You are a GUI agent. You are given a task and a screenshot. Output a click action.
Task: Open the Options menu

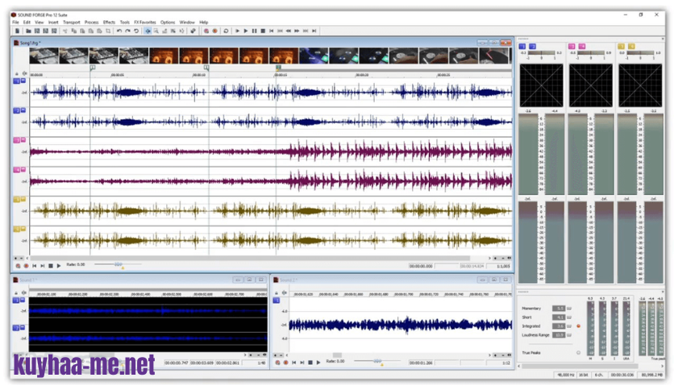click(168, 22)
